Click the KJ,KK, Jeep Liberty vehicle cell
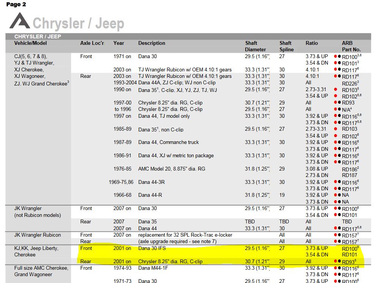 coord(36,248)
